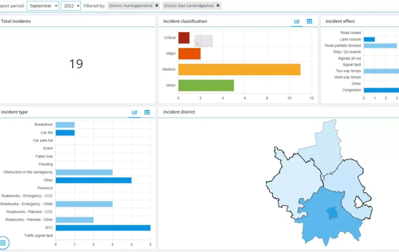Click the orange Medium classification bar
Screen dimensions: 399x252
click(x=239, y=70)
